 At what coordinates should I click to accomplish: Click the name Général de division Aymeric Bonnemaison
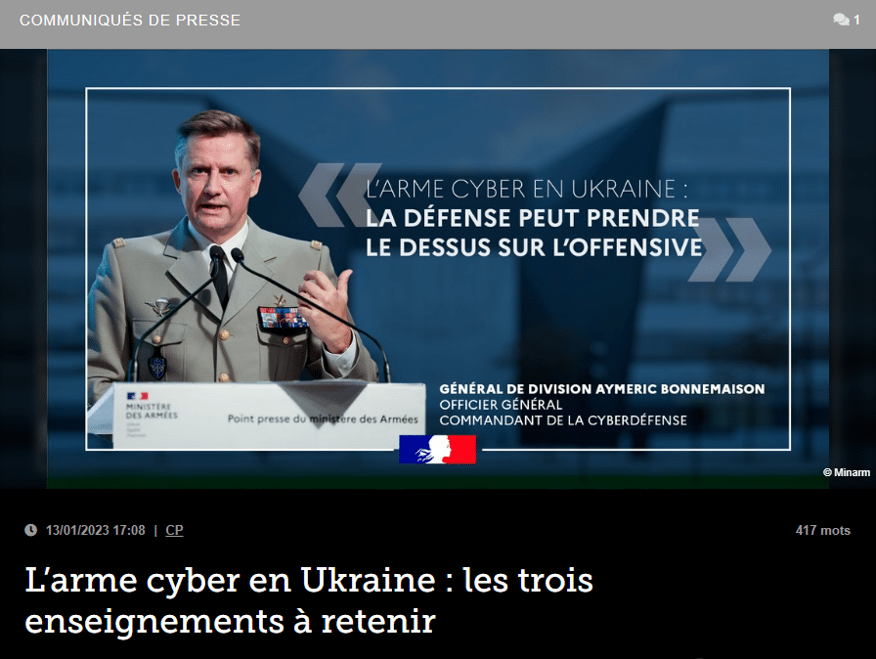(x=601, y=389)
